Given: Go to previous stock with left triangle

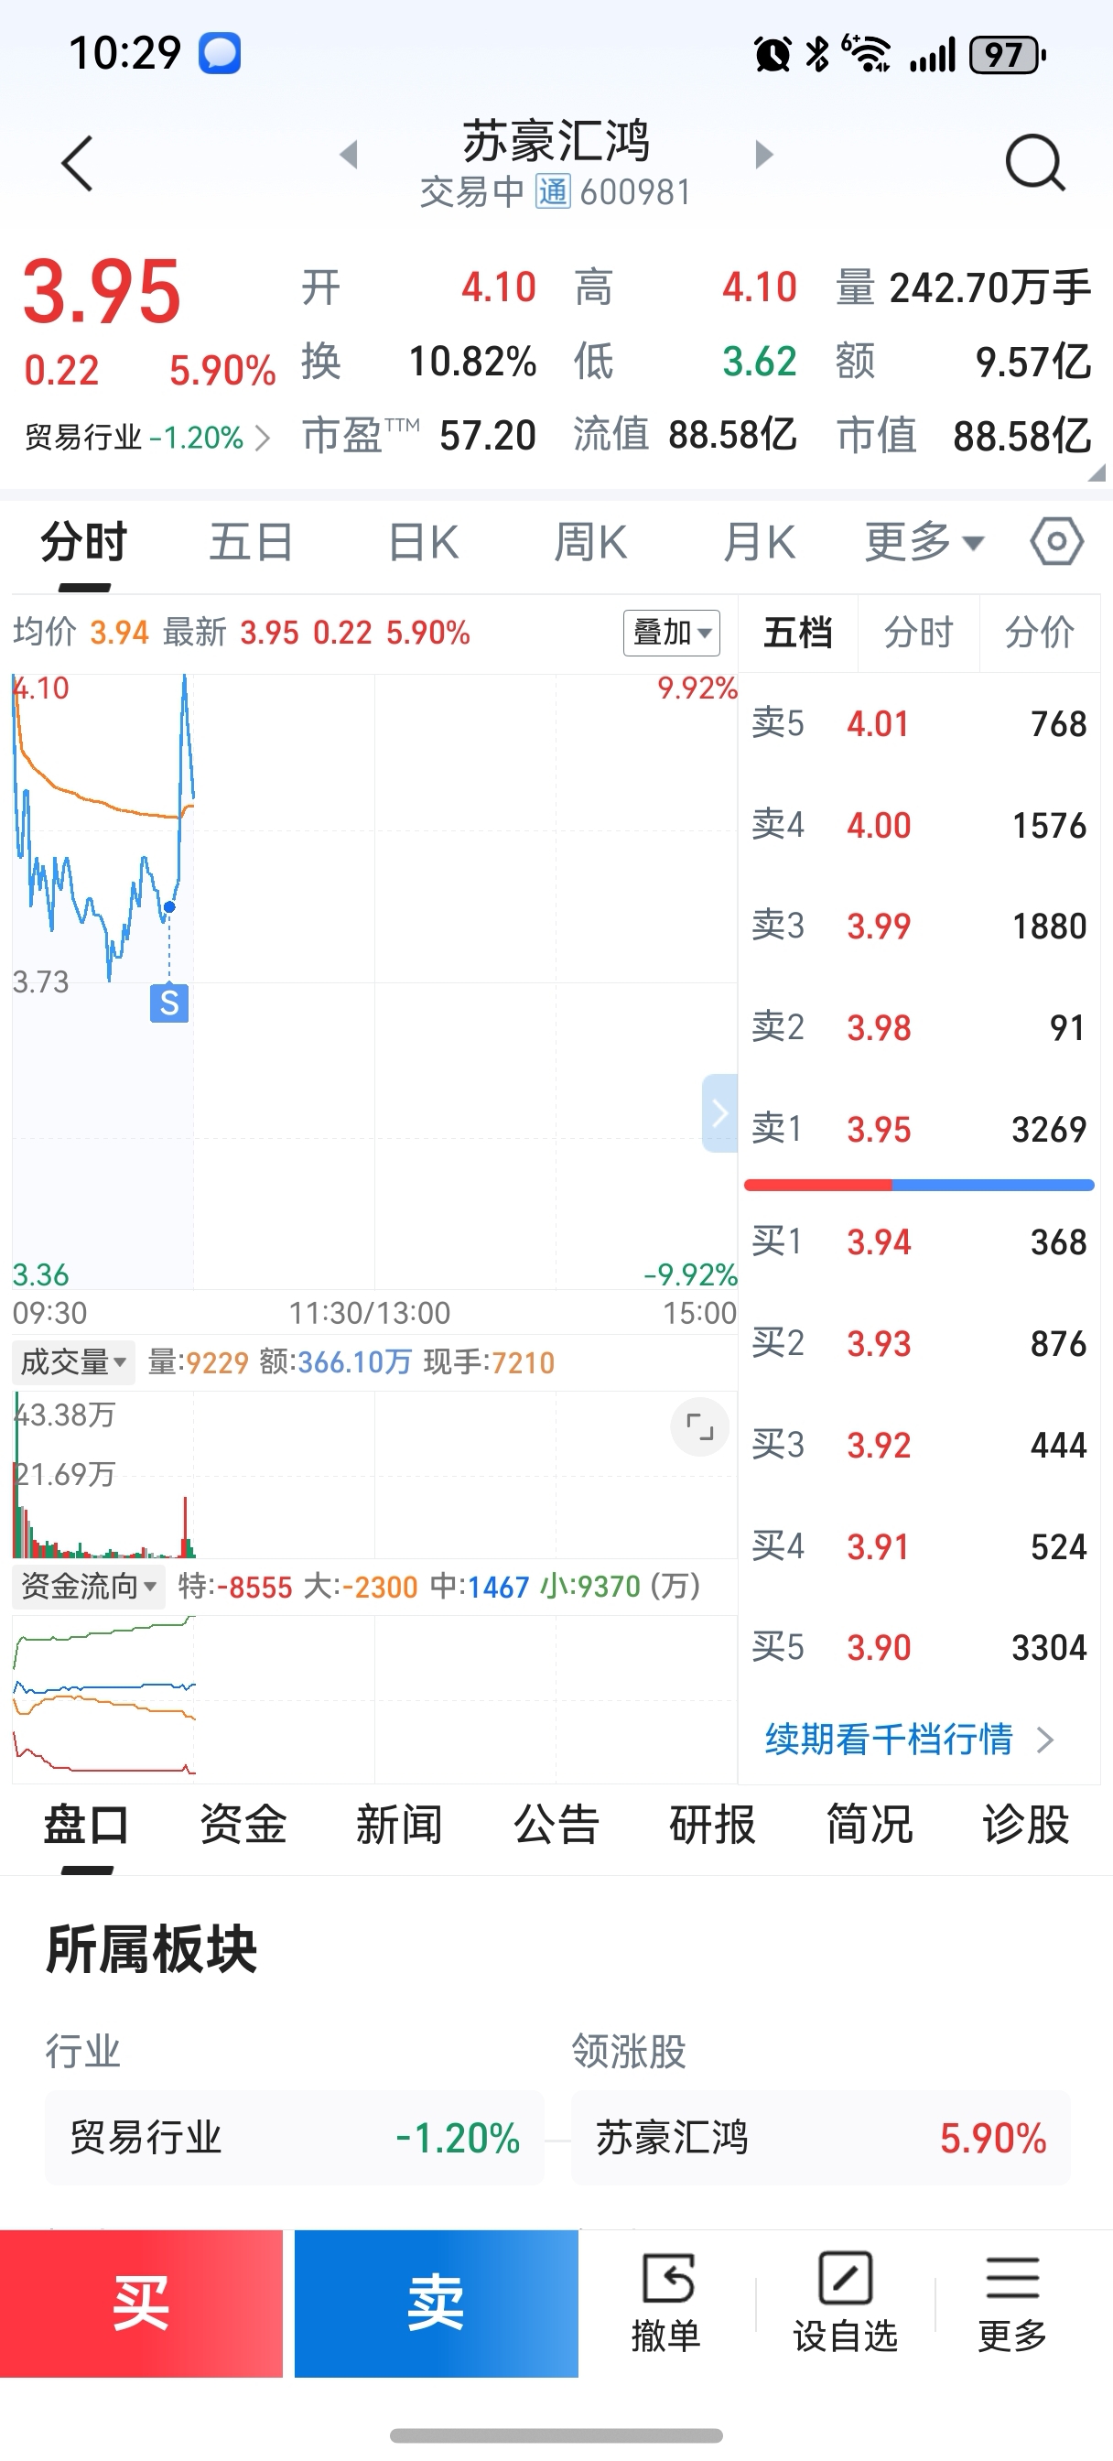Looking at the screenshot, I should 349,154.
